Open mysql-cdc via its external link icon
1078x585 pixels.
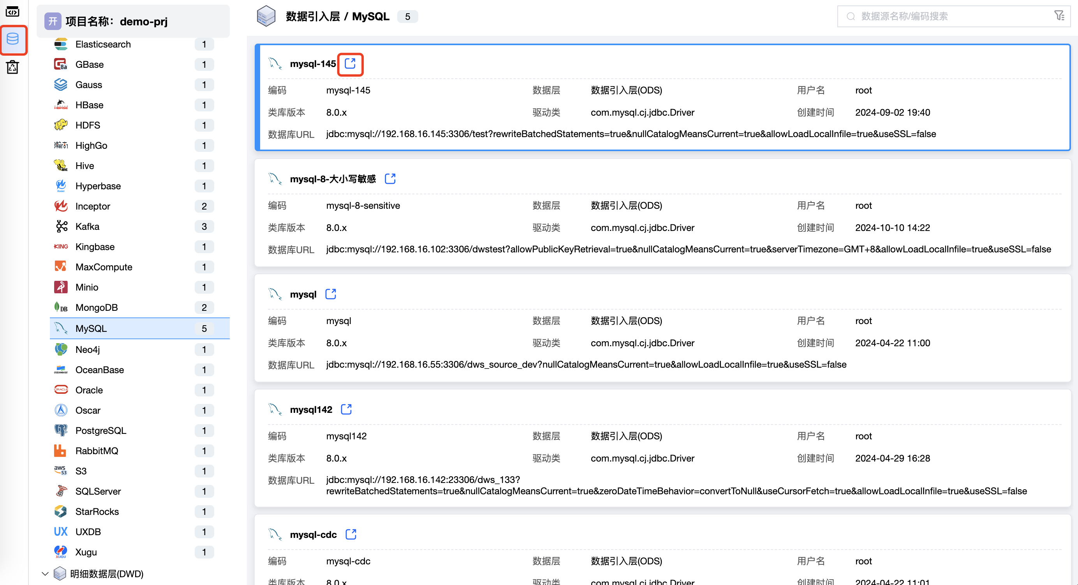click(351, 534)
